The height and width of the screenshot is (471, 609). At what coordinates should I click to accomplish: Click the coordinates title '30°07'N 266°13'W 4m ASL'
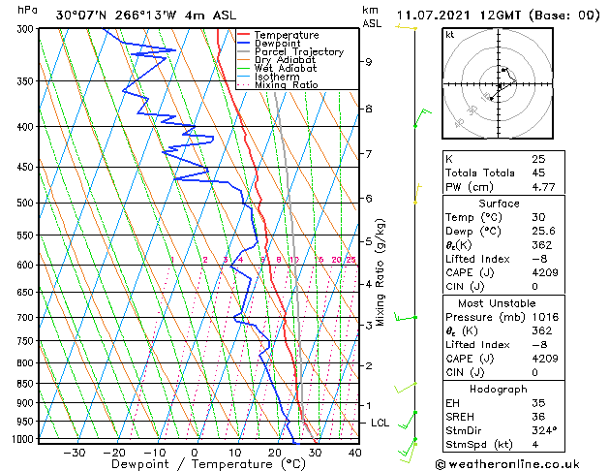146,16
